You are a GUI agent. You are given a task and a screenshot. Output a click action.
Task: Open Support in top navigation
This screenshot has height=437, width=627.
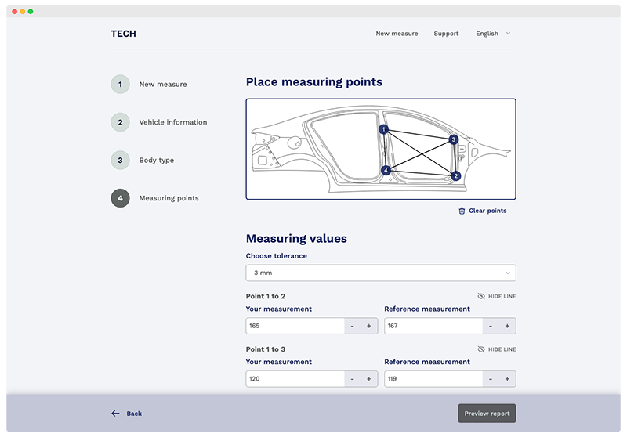coord(446,34)
